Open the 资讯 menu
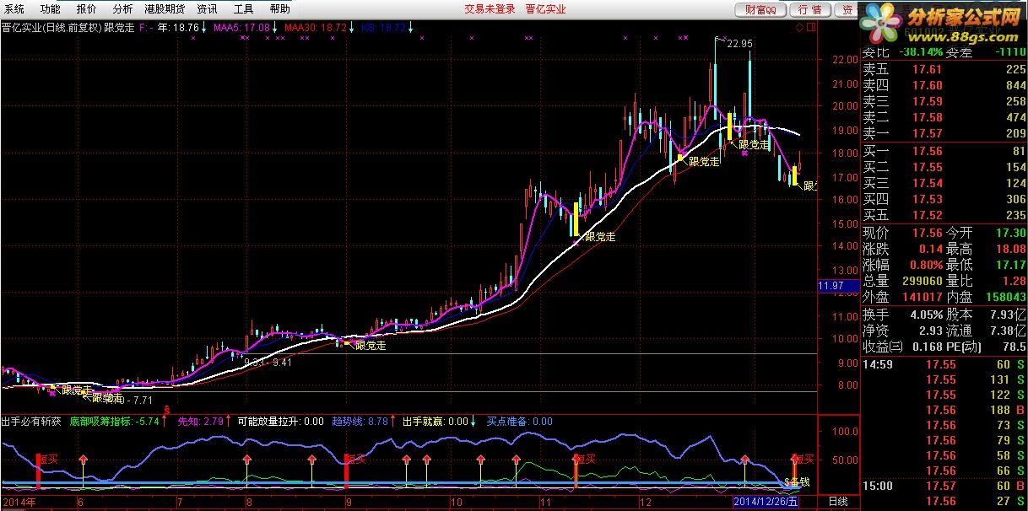The image size is (1028, 511). pyautogui.click(x=207, y=9)
